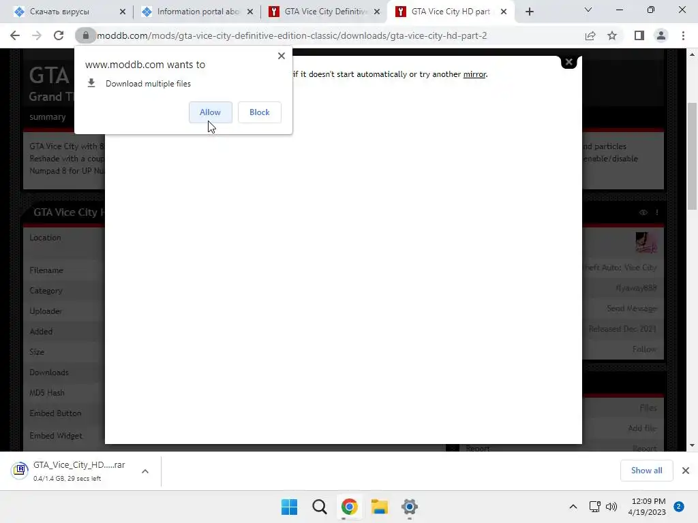Open the Settings gear taskbar app
The image size is (698, 523).
[x=410, y=507]
